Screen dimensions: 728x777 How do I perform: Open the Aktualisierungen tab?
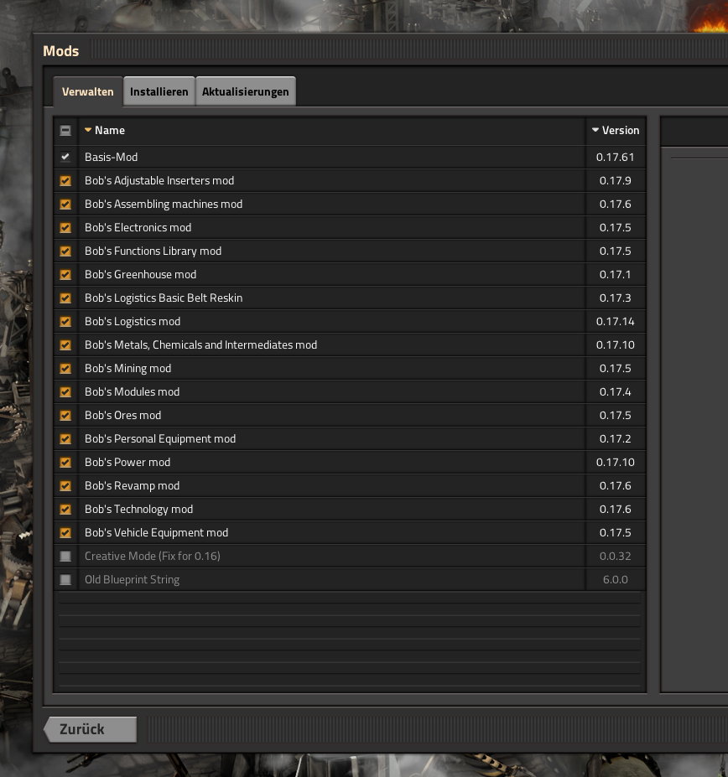click(x=246, y=91)
